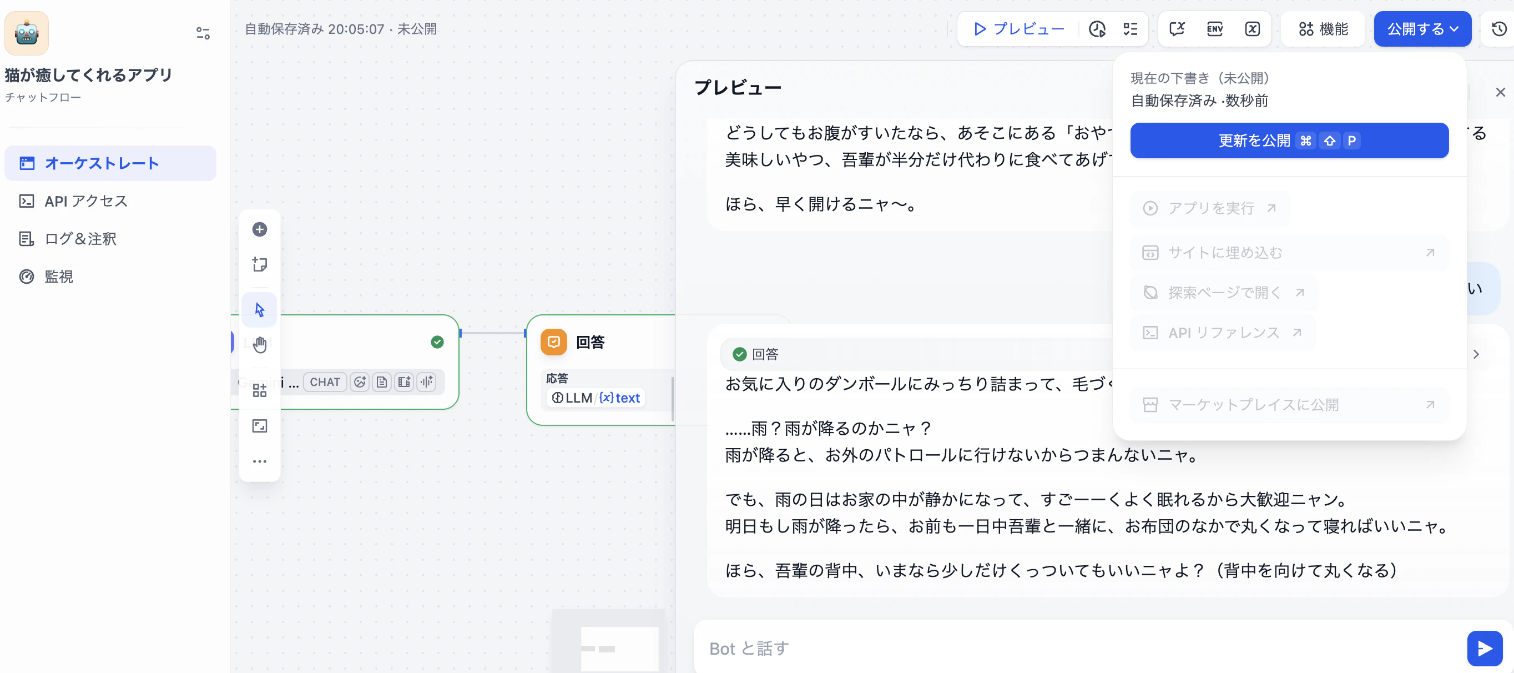Click vision feature icon on LLM node

pyautogui.click(x=360, y=383)
